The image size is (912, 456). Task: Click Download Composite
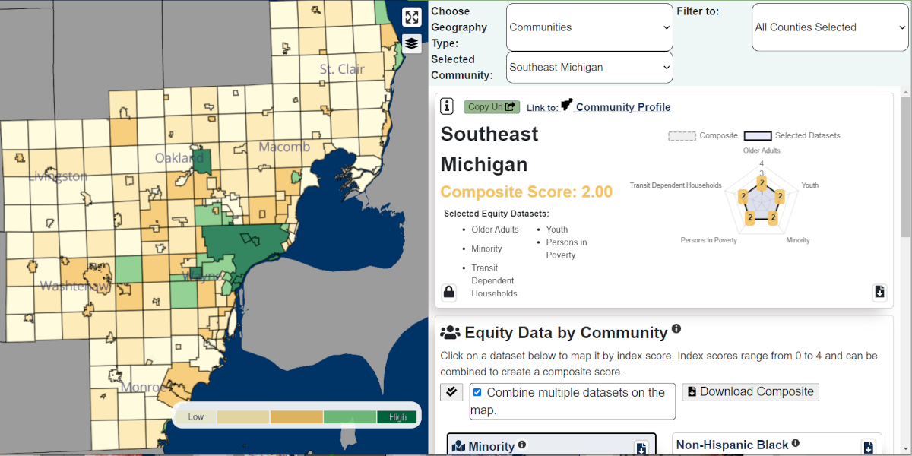(x=750, y=392)
